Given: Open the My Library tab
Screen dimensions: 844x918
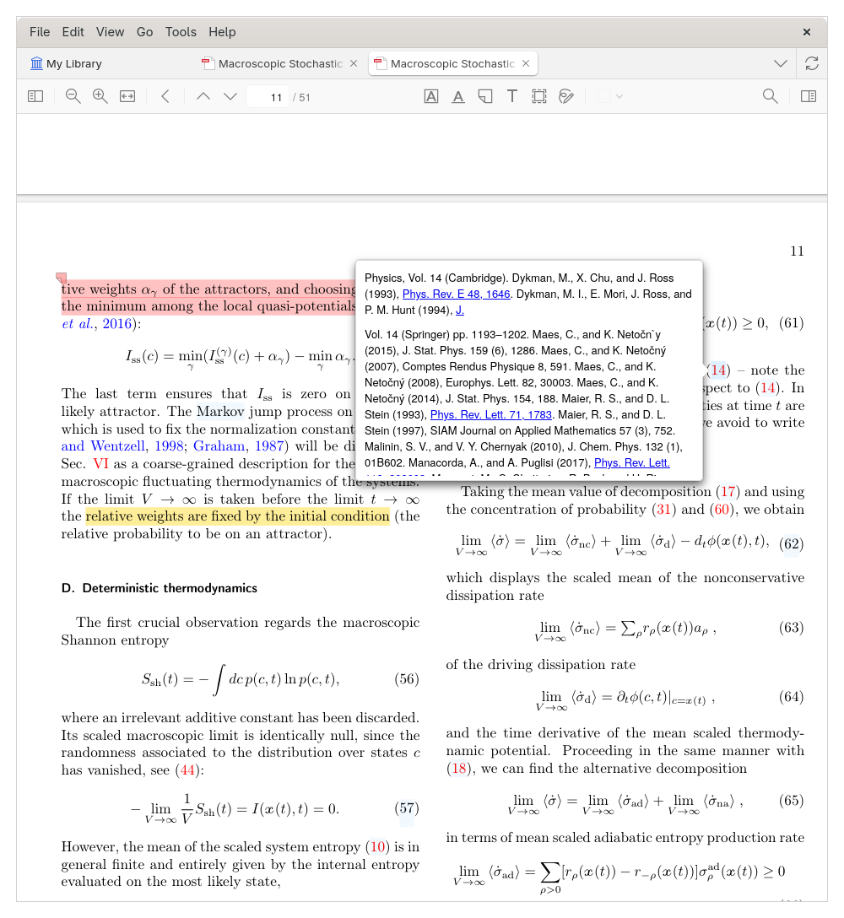Looking at the screenshot, I should point(66,64).
